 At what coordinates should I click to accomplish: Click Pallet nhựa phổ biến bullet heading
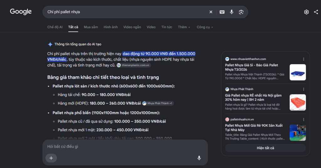click(106, 113)
